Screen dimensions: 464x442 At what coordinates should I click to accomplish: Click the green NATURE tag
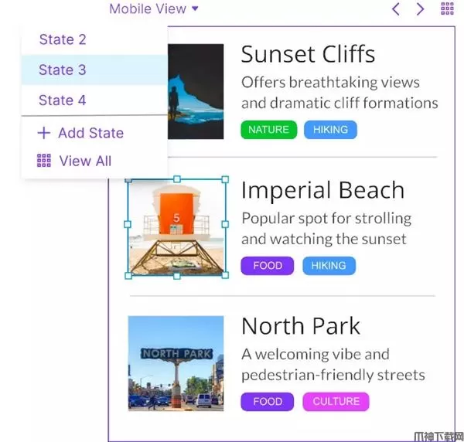tap(268, 130)
